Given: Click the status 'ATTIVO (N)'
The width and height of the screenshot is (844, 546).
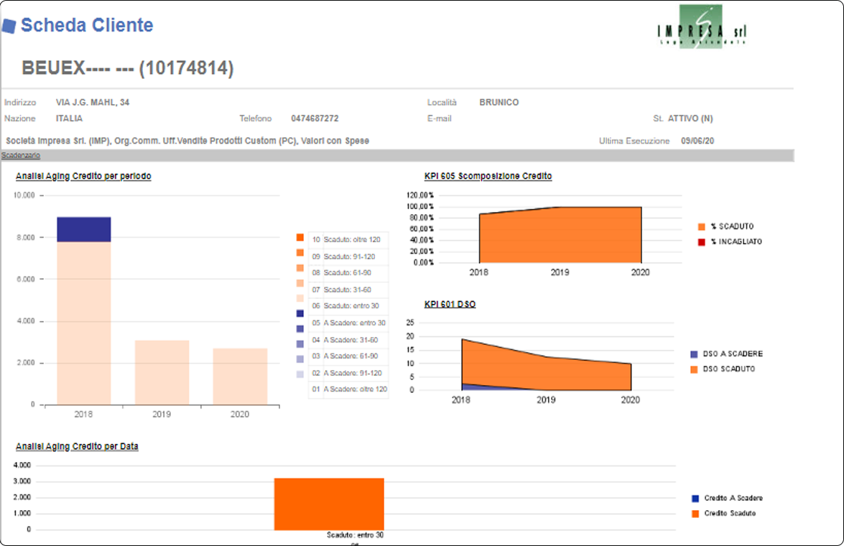Looking at the screenshot, I should pos(690,119).
